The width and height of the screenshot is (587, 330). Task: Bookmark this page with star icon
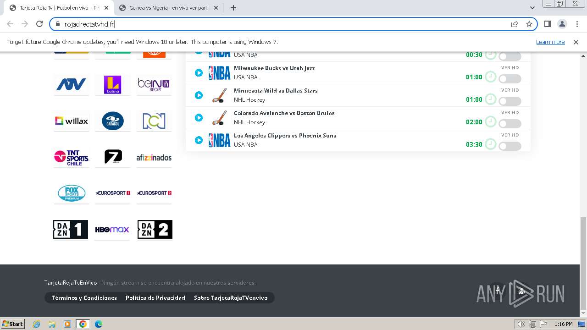[x=529, y=24]
